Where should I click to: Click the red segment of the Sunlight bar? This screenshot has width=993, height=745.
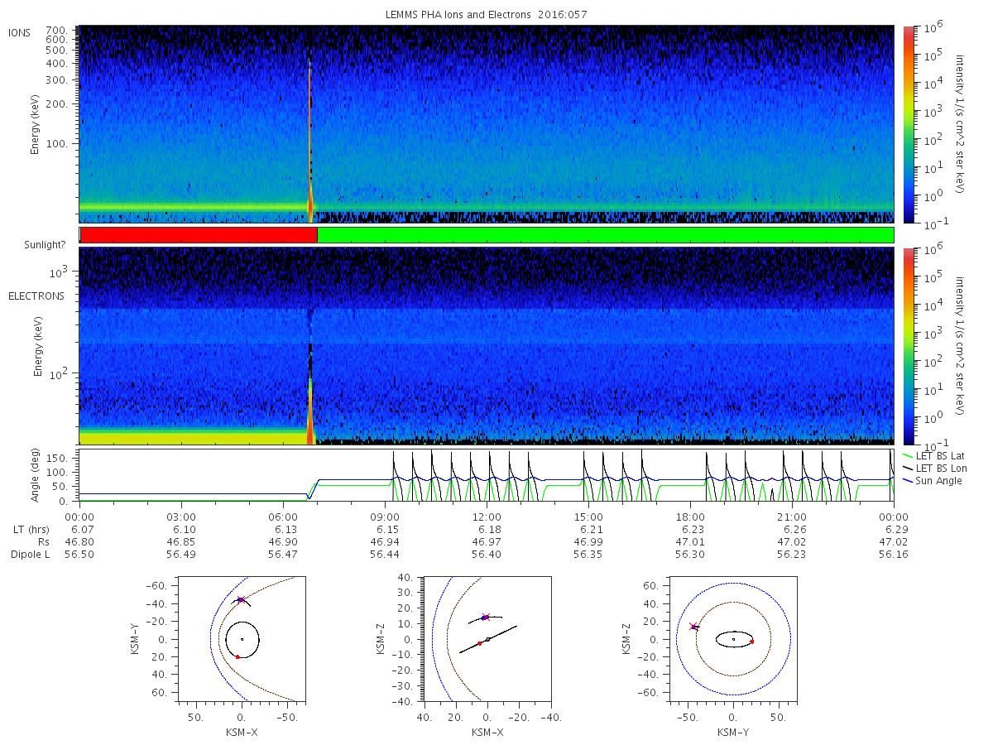tap(199, 235)
